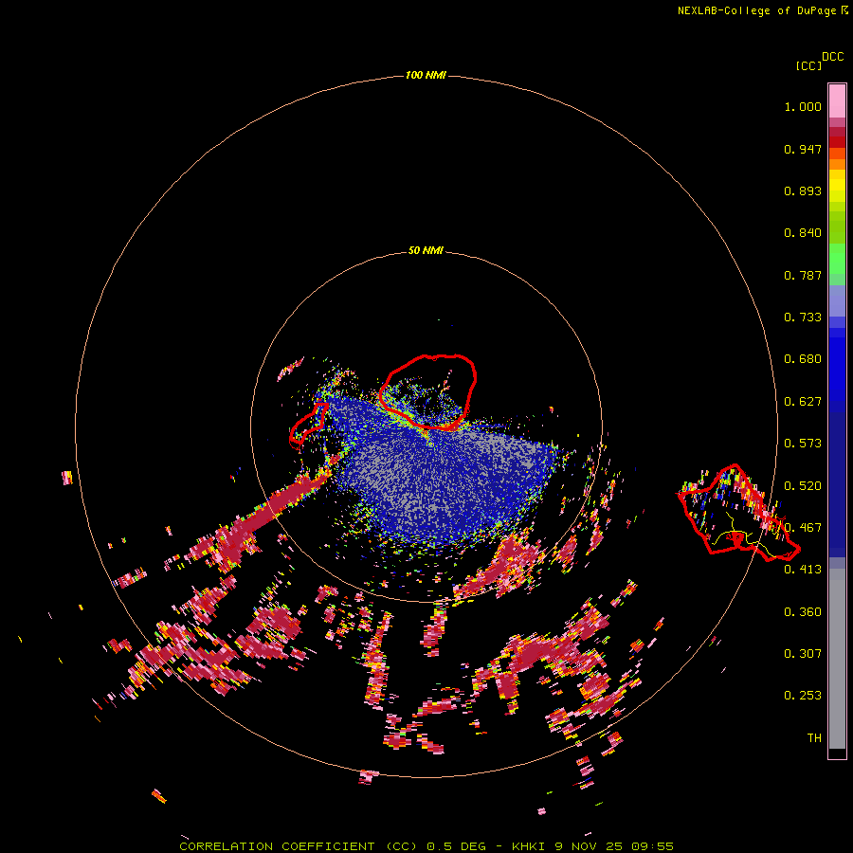The width and height of the screenshot is (853, 853).
Task: Click the 0.253 colorbar value
Action: [x=803, y=696]
